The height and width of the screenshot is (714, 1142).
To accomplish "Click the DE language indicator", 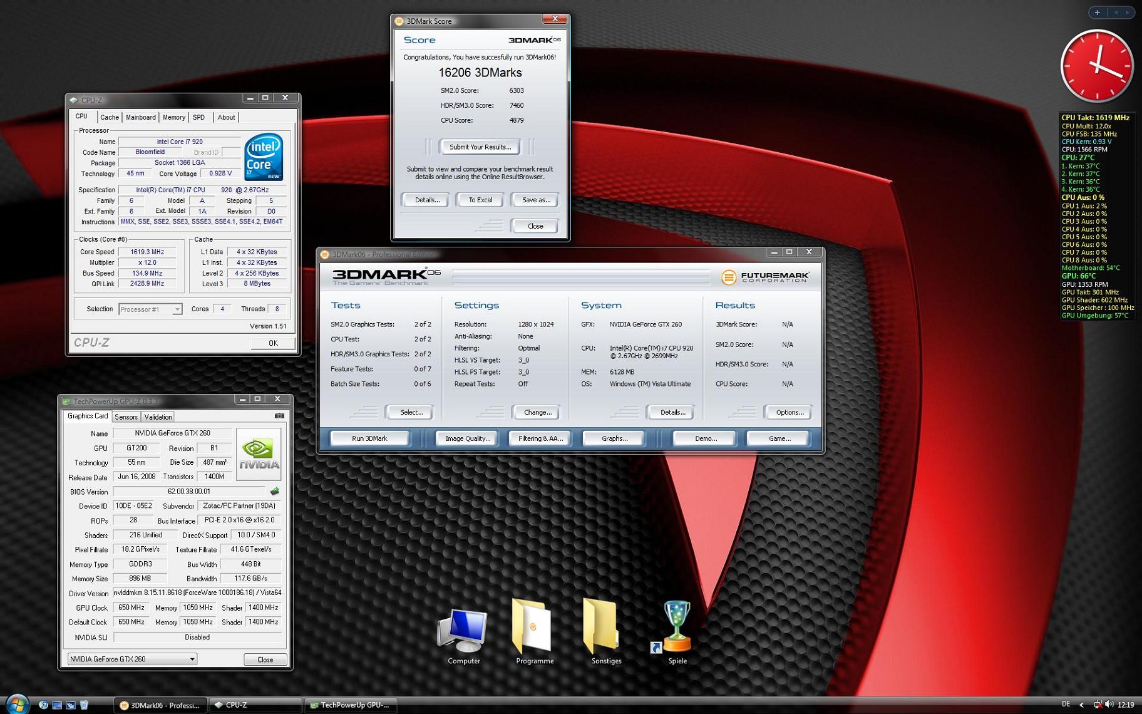I will tap(1066, 704).
